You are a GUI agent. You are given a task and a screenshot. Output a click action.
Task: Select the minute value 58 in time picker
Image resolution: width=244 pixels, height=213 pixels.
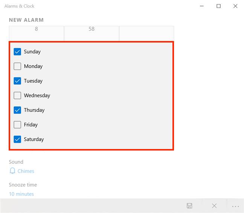[91, 29]
